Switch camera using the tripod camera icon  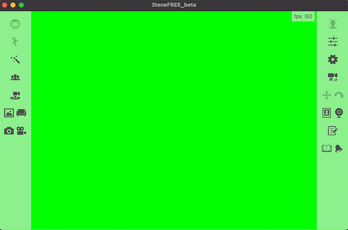(333, 77)
